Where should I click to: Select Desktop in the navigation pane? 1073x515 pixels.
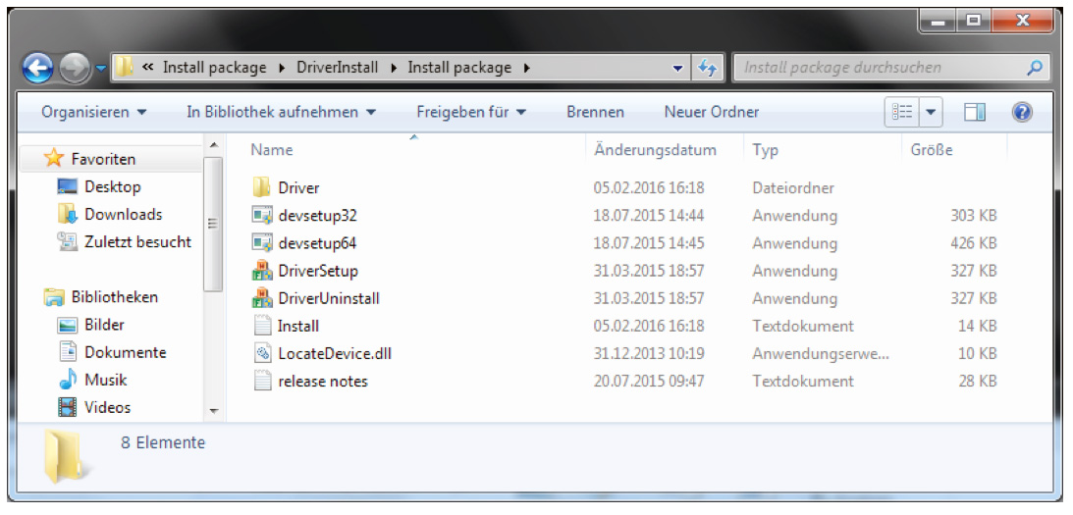coord(113,186)
